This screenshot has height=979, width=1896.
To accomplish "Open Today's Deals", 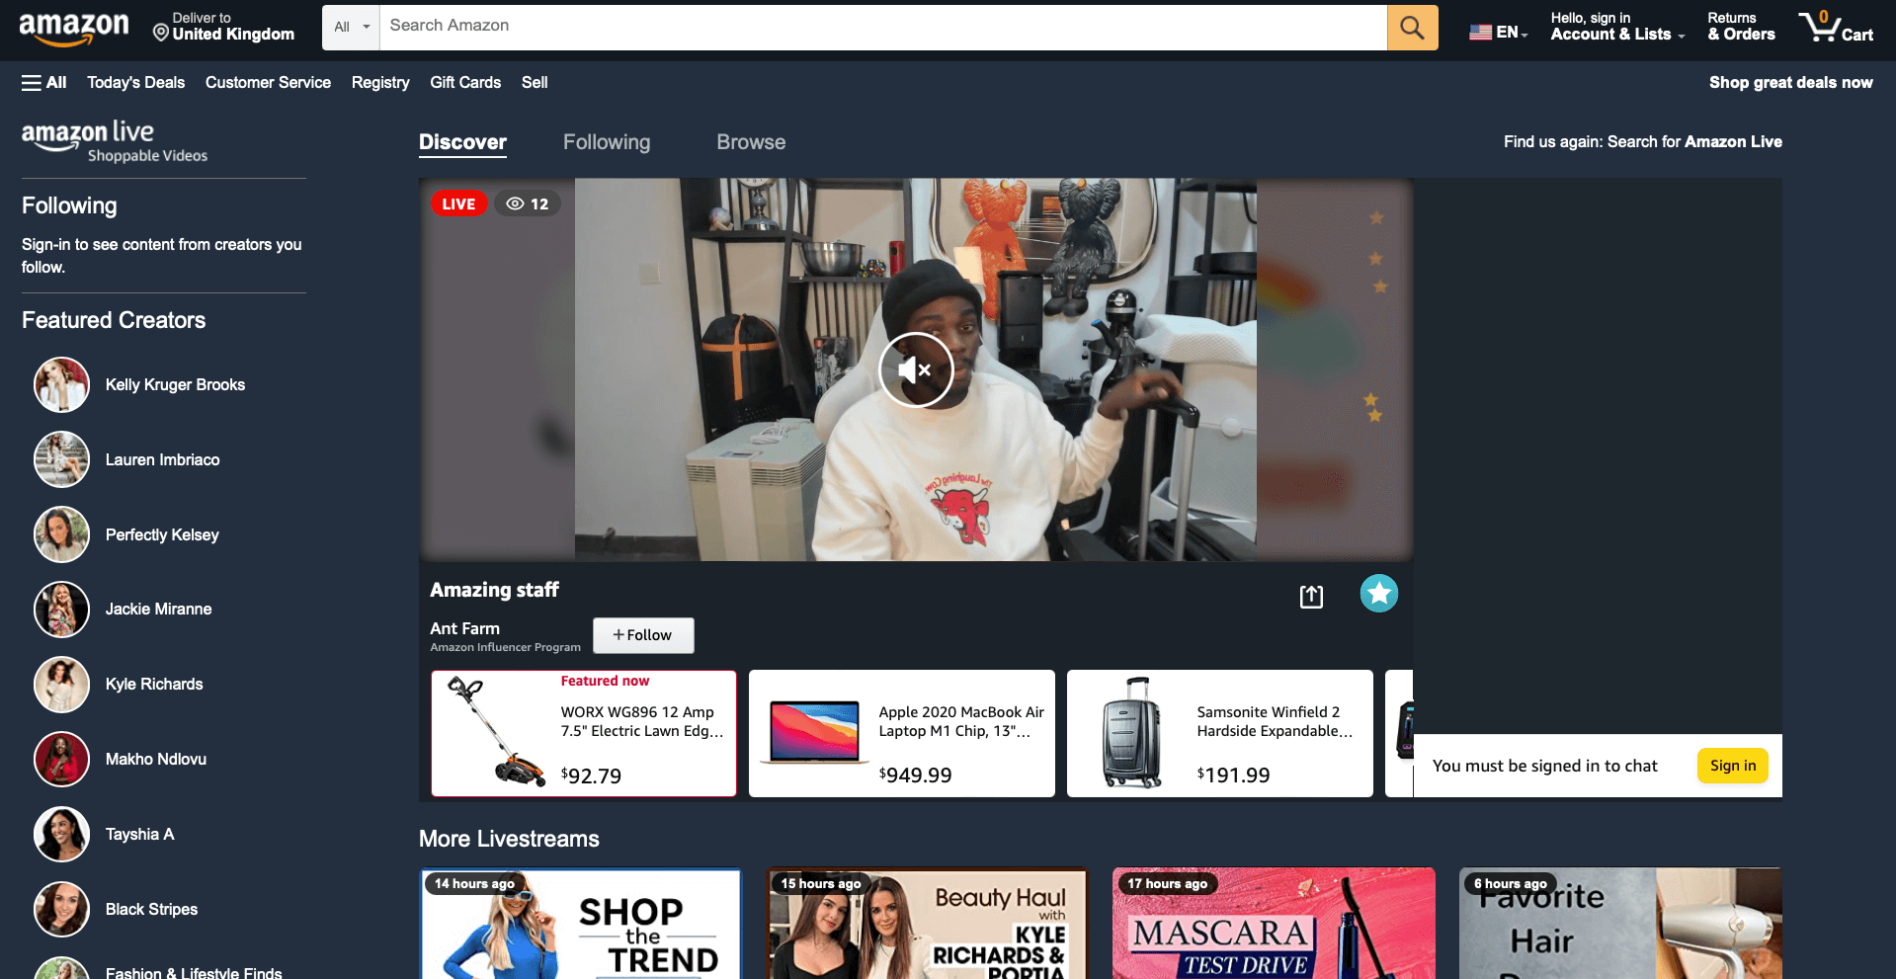I will pyautogui.click(x=135, y=83).
